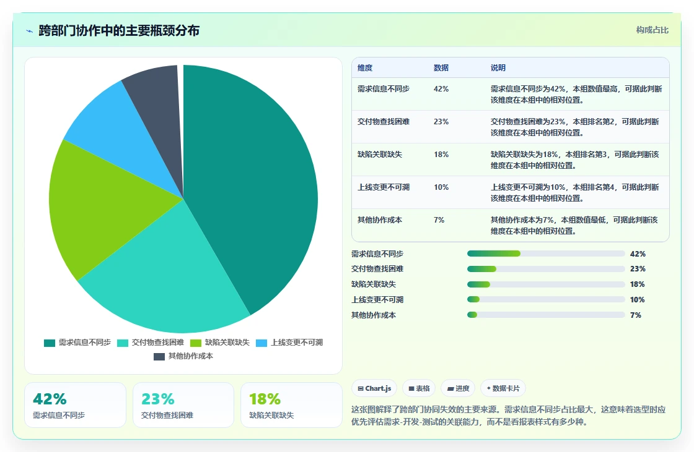Click 缺陷关联缺失 label in progress list
694x452 pixels.
click(374, 284)
